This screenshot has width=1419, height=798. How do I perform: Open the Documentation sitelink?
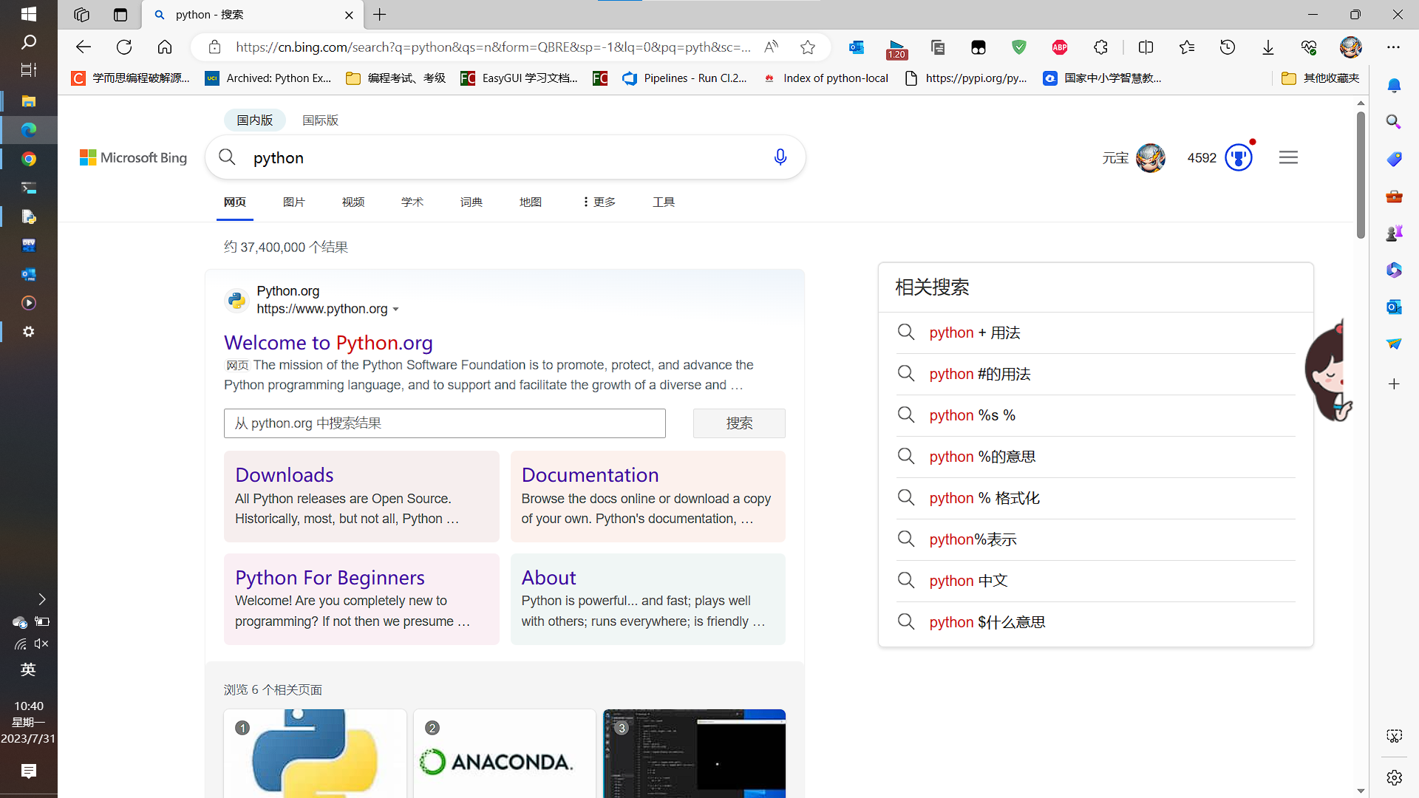[590, 475]
